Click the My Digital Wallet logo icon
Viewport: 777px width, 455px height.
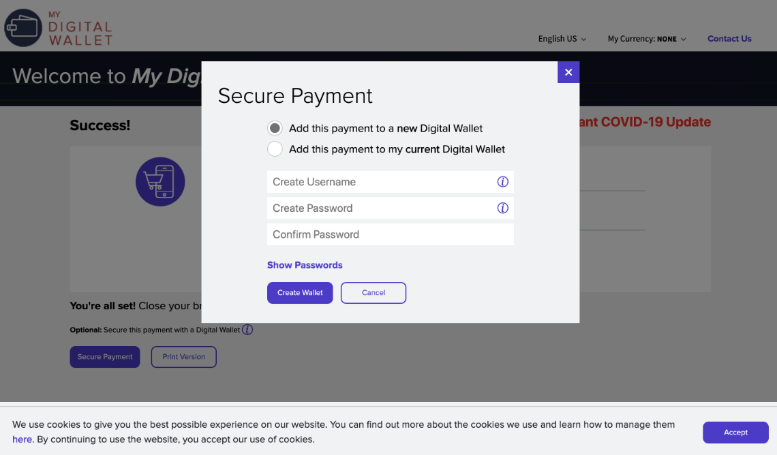point(23,28)
